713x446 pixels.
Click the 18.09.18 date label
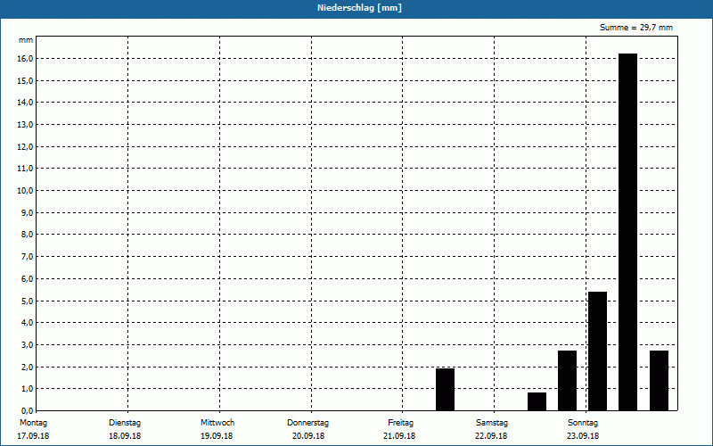[125, 435]
